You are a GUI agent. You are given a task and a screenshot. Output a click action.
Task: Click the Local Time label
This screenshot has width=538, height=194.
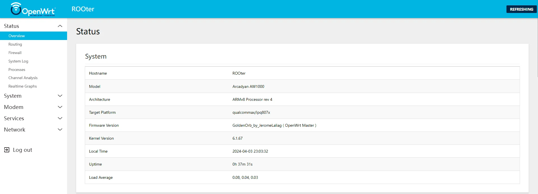click(98, 151)
